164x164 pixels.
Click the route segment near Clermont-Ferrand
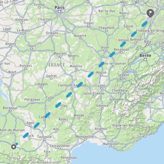point(80,85)
